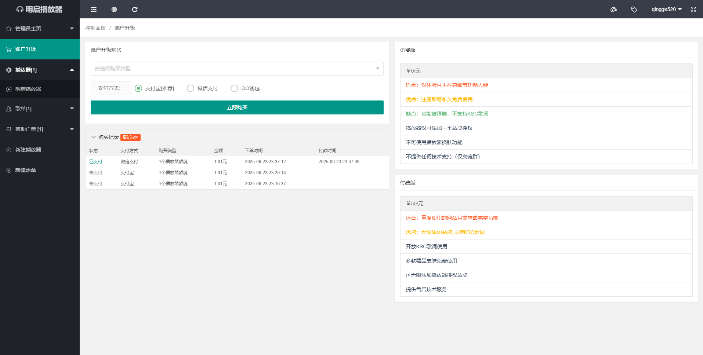
Task: Open theme settings via the palette icon
Action: [613, 9]
